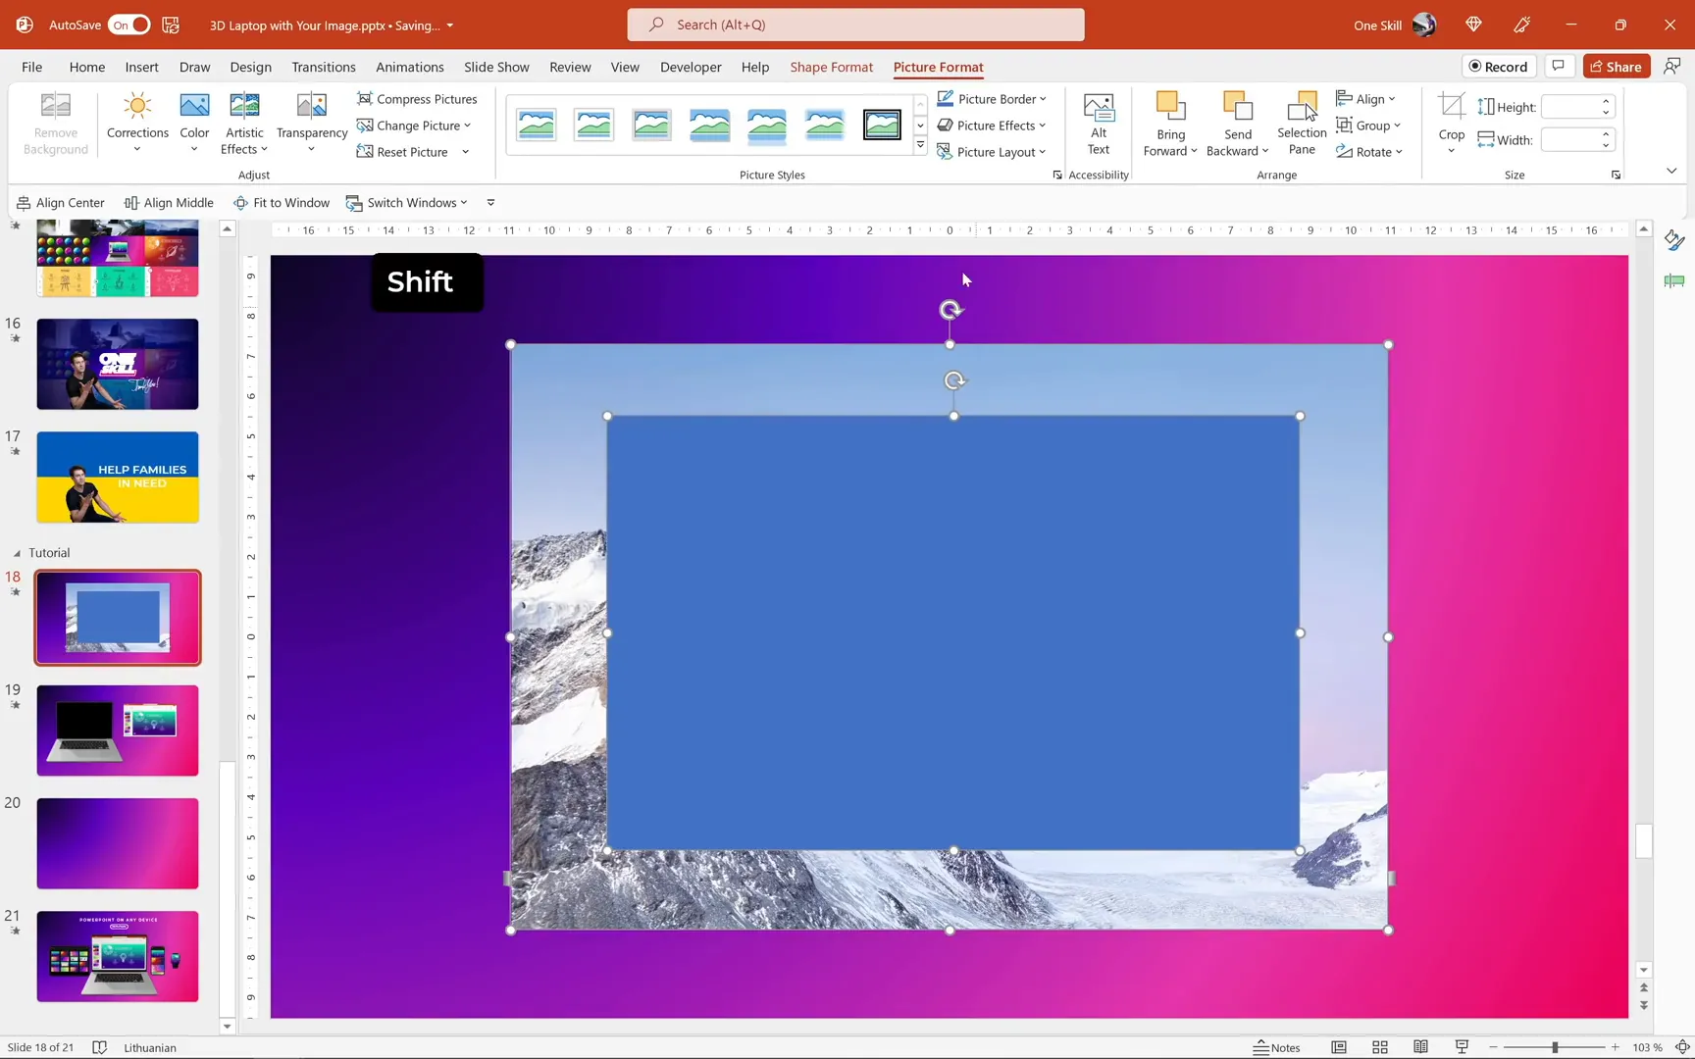
Task: Click the Share button
Action: [1616, 67]
